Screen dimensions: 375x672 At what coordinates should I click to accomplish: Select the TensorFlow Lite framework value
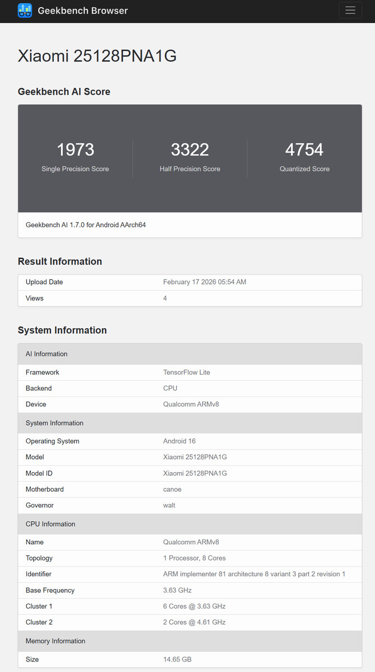tap(186, 372)
